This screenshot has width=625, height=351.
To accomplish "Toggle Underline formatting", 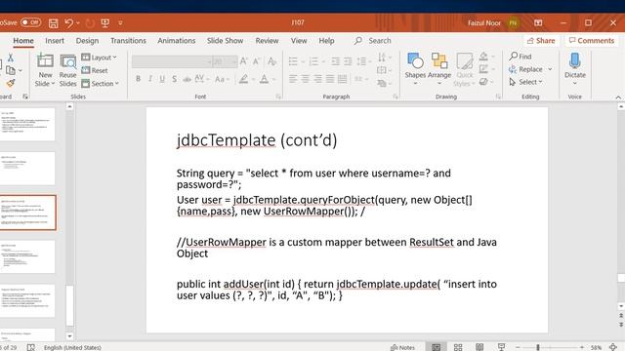I will click(x=162, y=79).
